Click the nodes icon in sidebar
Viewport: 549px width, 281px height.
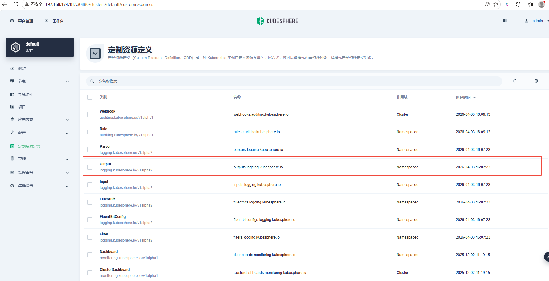(x=12, y=81)
